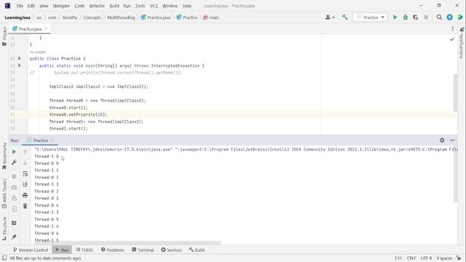This screenshot has width=466, height=262.
Task: Click the inspection checkmark in the editor
Action: coord(451,39)
